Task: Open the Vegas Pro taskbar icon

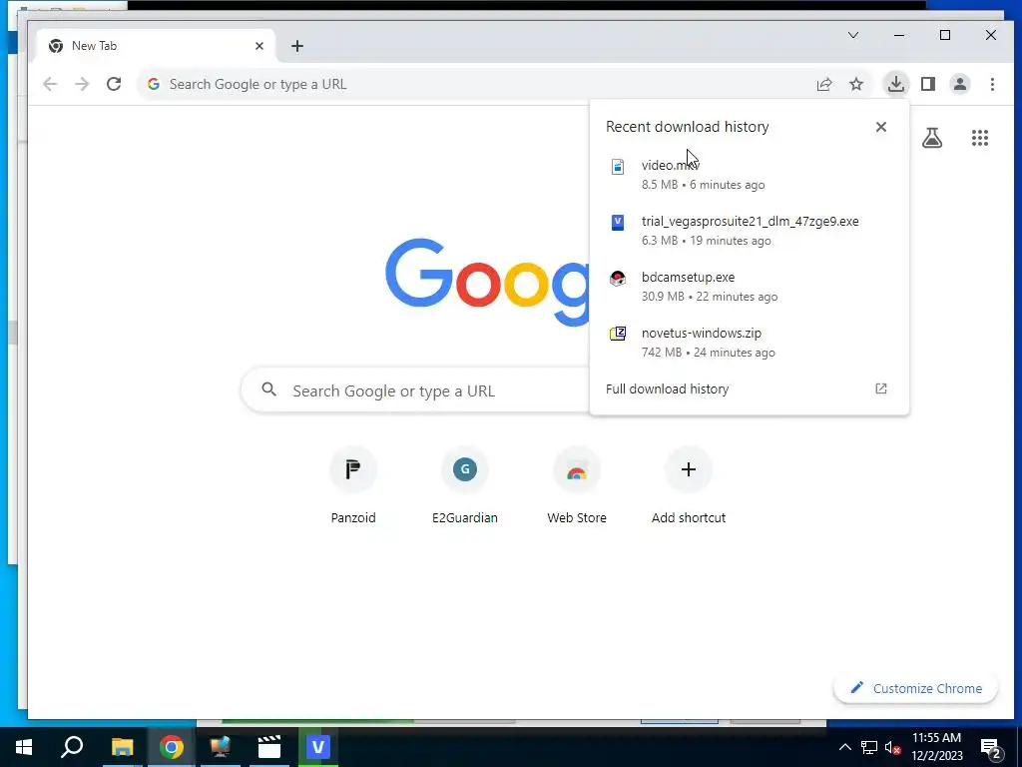Action: click(318, 747)
